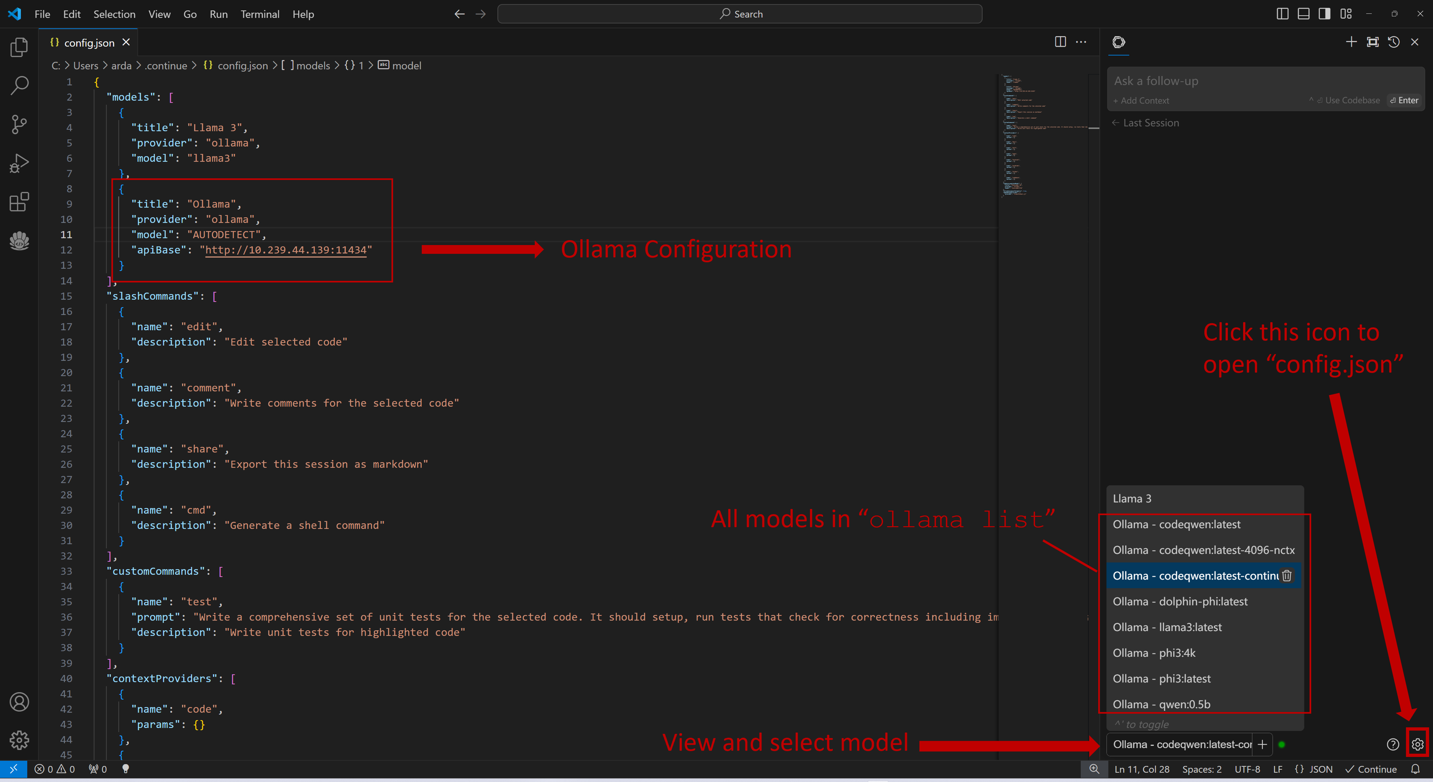Screen dimensions: 1433x782
Task: Select Ollama - llama3:latest from model list
Action: click(x=1167, y=627)
